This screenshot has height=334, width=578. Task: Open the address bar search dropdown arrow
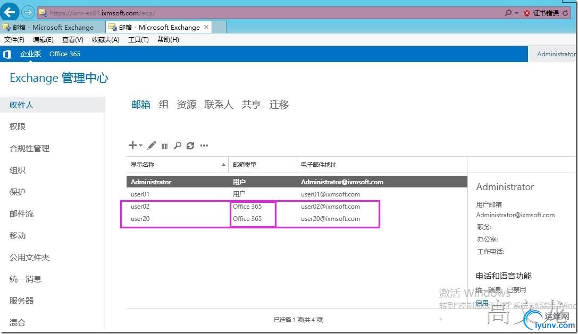pyautogui.click(x=516, y=13)
